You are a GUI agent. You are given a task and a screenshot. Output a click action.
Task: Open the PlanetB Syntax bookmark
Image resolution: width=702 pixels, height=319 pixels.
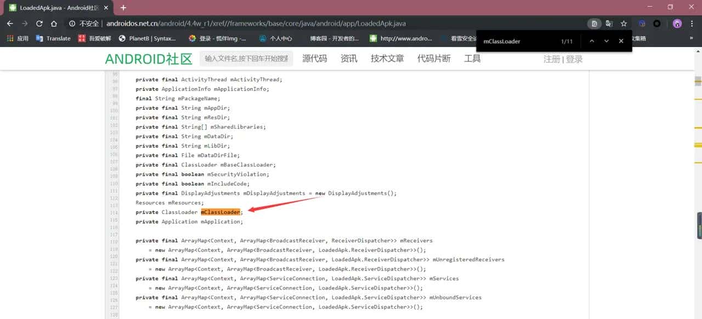pyautogui.click(x=147, y=38)
